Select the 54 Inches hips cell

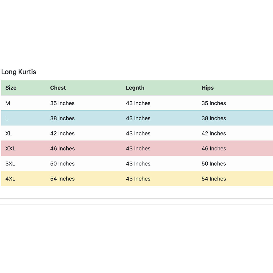click(x=214, y=179)
